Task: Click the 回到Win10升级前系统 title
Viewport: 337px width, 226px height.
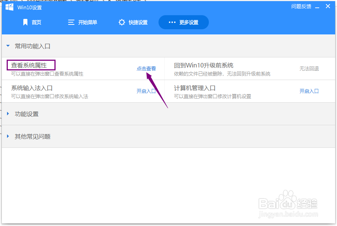Action: tap(204, 65)
